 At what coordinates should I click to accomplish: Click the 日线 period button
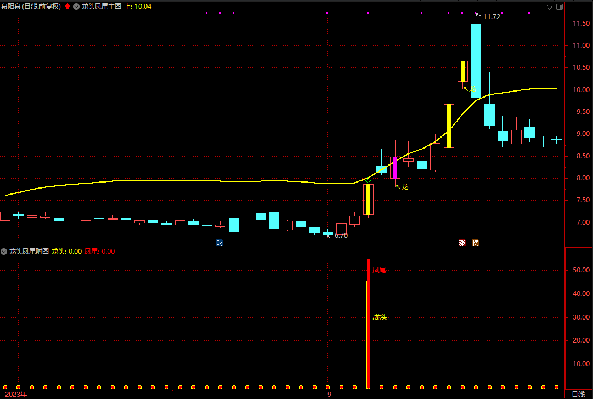click(x=578, y=395)
